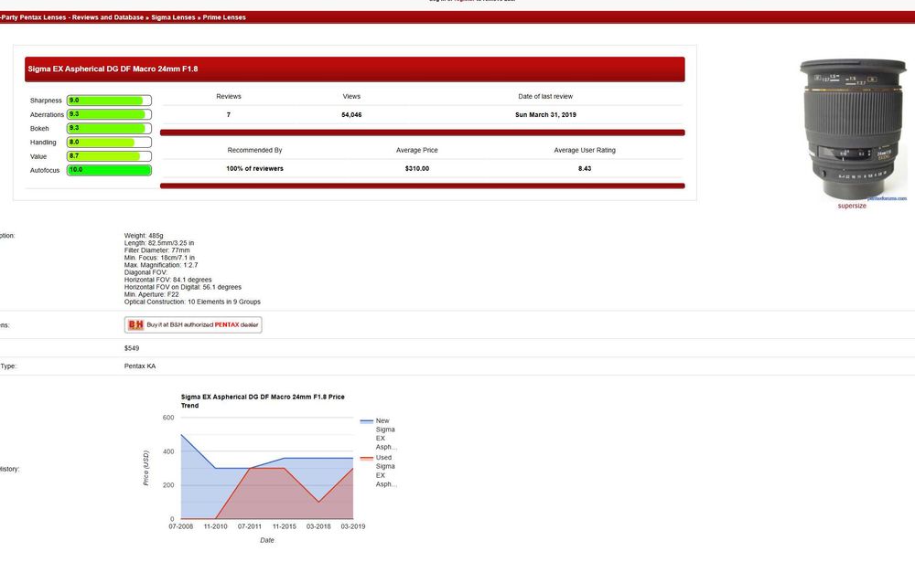The height and width of the screenshot is (562, 915).
Task: Click the 11-2015 date label on chart axis
Action: (285, 526)
